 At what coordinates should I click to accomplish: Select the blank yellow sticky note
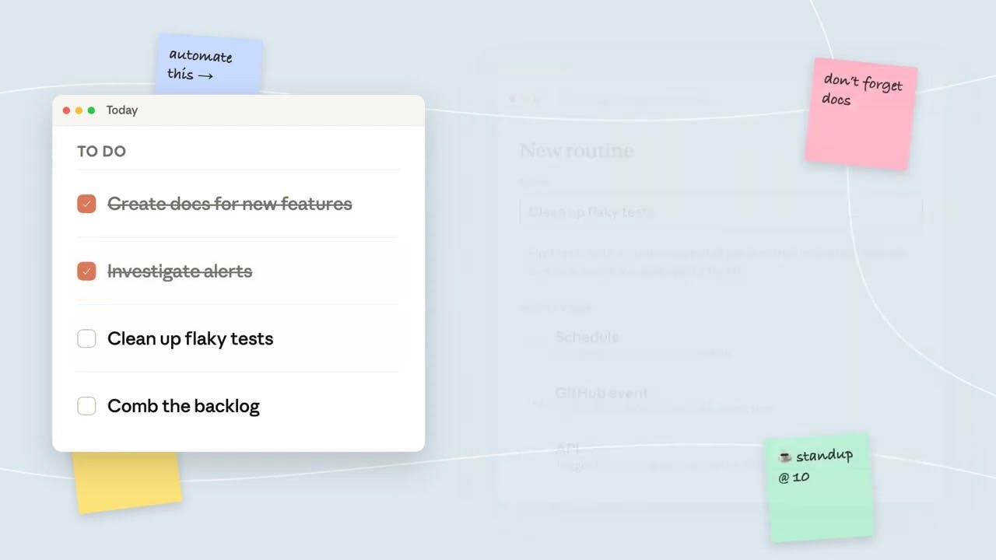coord(127,482)
